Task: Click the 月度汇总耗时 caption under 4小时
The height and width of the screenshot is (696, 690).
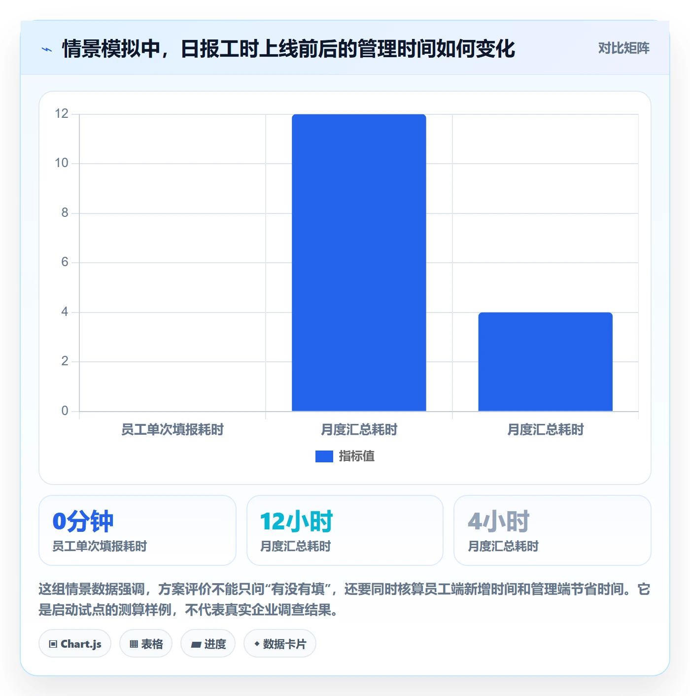Action: tap(503, 546)
